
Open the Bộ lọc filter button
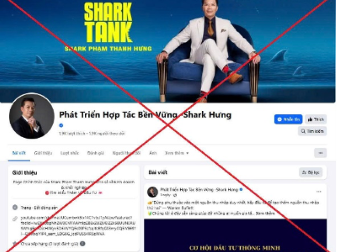pyautogui.click(x=311, y=172)
